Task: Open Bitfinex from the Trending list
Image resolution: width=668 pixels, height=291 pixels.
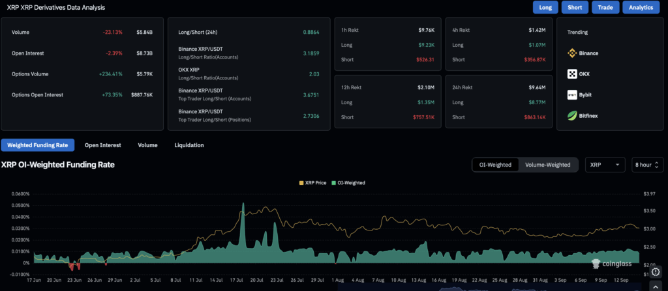Action: point(583,115)
